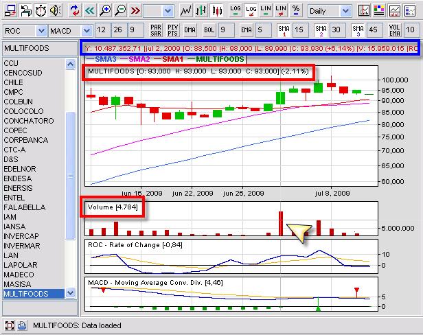
Task: Switch to OHLC bar chart style
Action: coord(201,10)
